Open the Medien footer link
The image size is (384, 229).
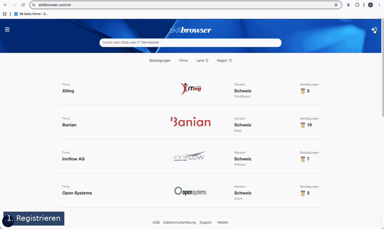[223, 222]
